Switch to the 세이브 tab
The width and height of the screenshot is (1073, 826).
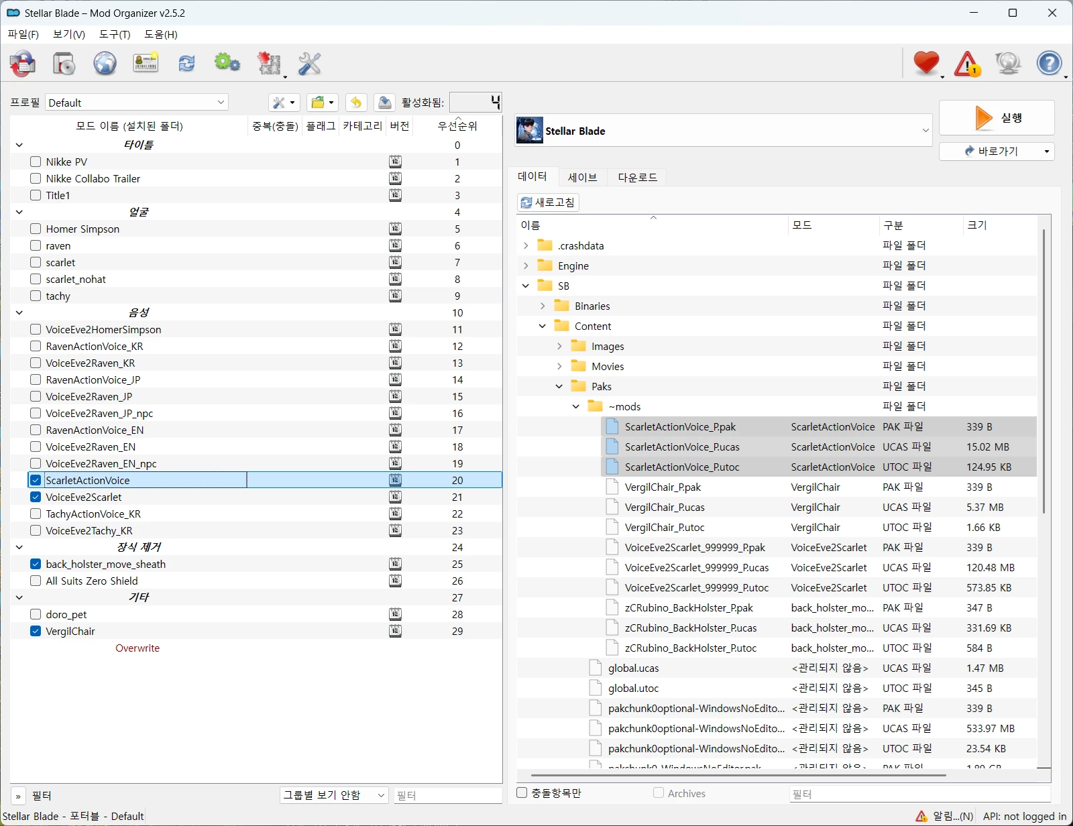tap(582, 177)
